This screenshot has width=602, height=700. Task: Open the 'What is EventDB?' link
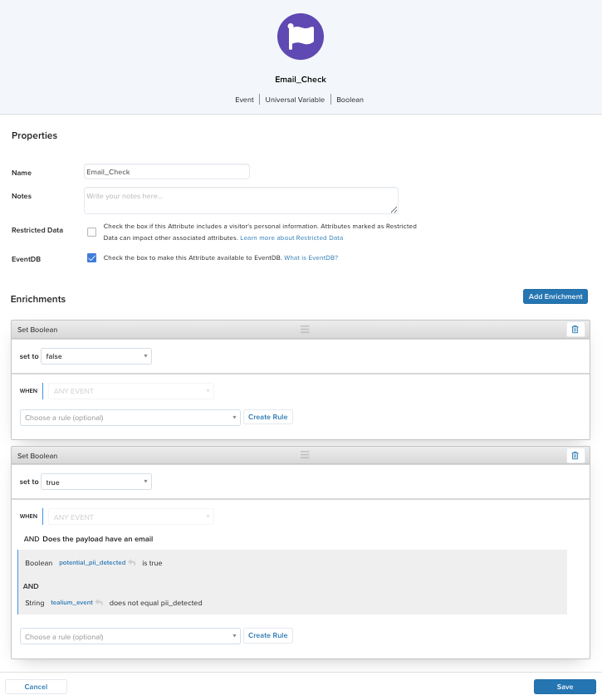coord(311,258)
